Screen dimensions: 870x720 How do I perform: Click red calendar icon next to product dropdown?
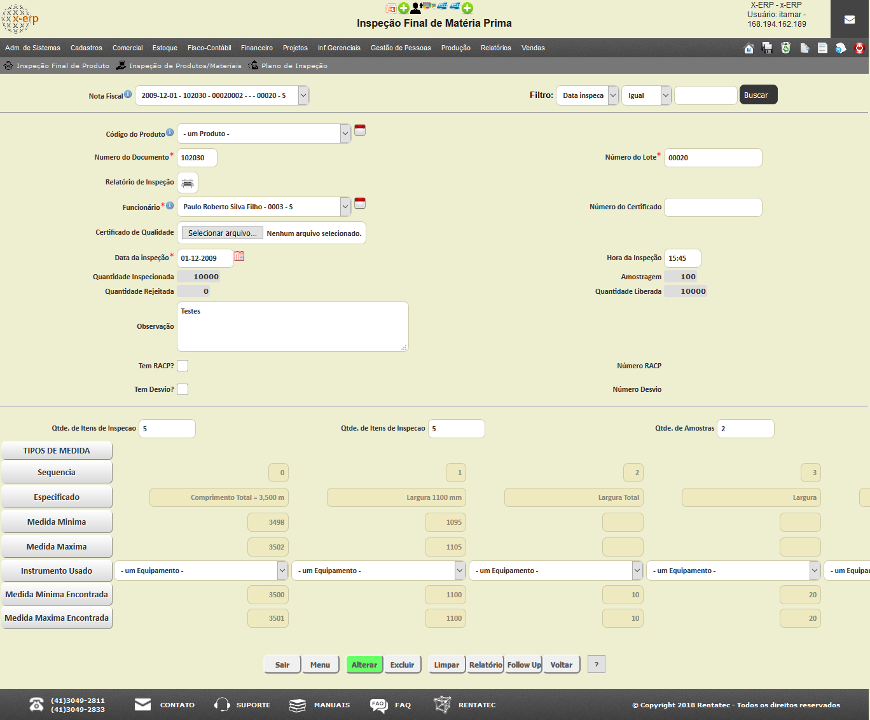360,130
